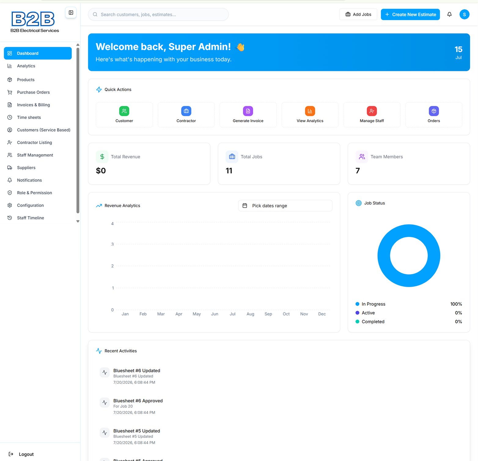This screenshot has width=478, height=461.
Task: Focus the Search customers, jobs, estimates field
Action: (x=158, y=14)
